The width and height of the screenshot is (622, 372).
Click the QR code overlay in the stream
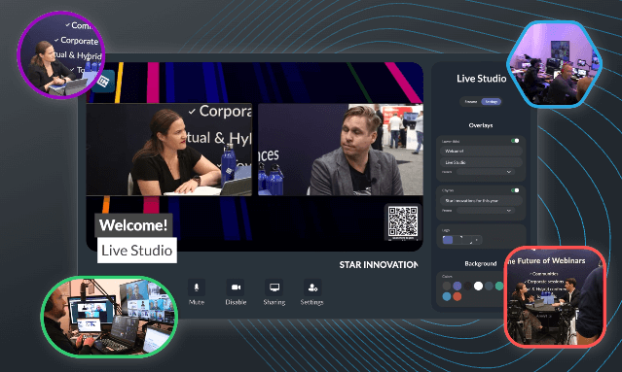pos(403,222)
